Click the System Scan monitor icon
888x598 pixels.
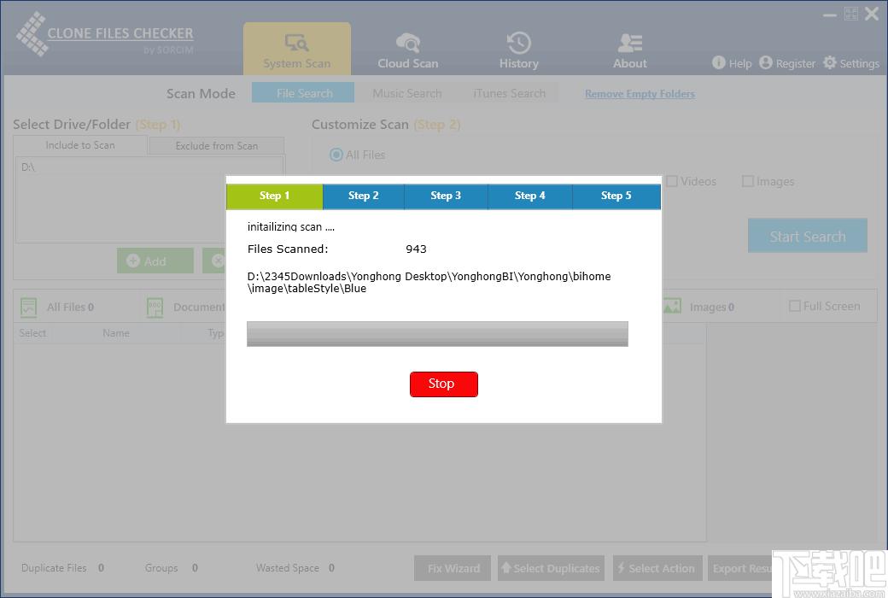click(297, 43)
